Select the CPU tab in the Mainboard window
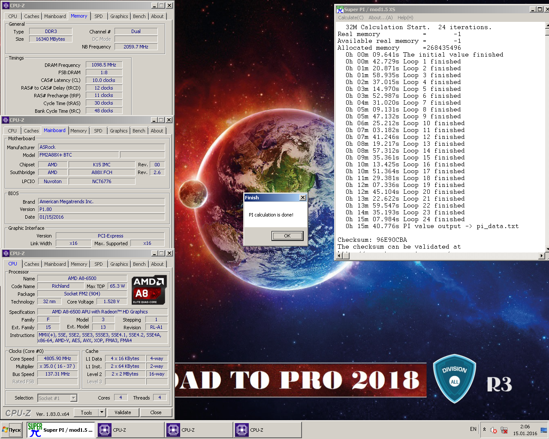 (12, 131)
